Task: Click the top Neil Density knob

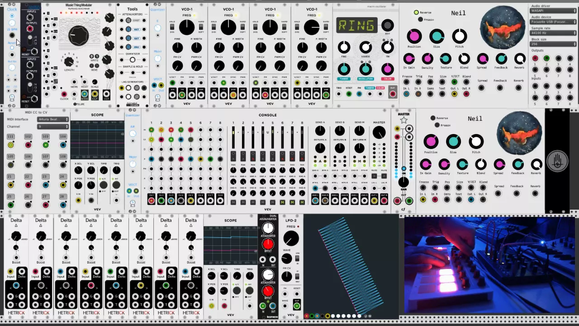Action: 427,58
